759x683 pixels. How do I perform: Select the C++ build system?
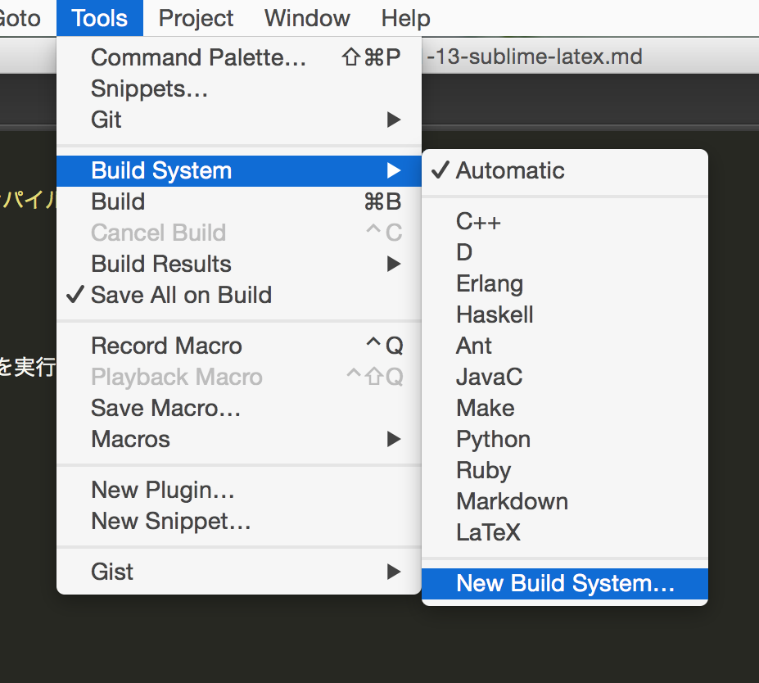[564, 222]
